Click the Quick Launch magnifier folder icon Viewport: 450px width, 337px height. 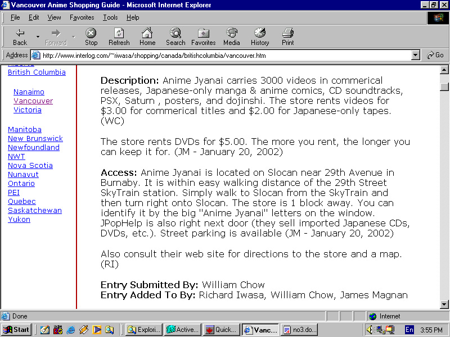point(109,330)
